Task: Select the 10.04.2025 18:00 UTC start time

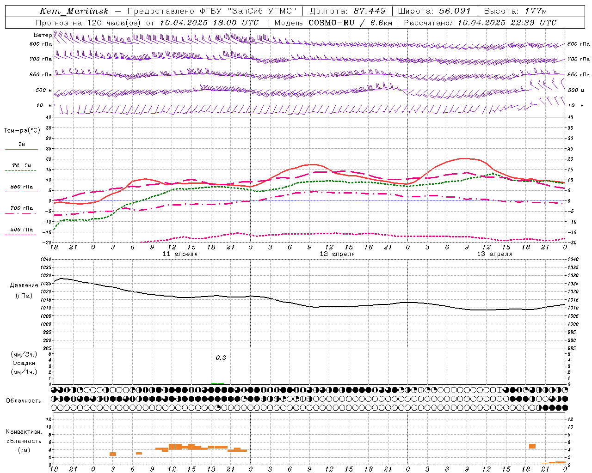Action: coord(209,23)
